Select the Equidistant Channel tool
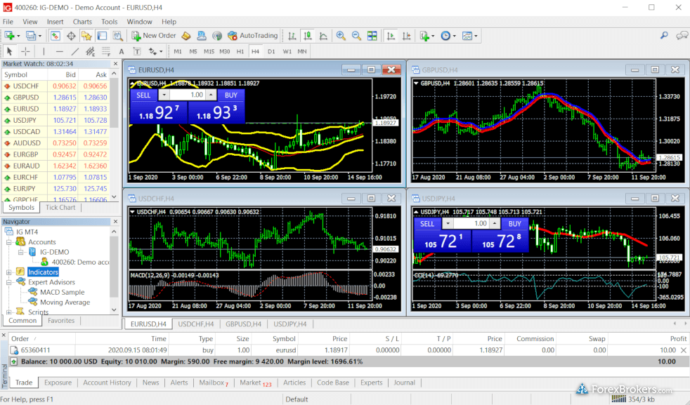Image resolution: width=690 pixels, height=405 pixels. pyautogui.click(x=91, y=51)
